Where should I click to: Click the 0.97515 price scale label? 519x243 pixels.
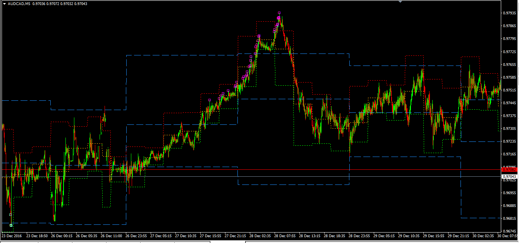509,90
